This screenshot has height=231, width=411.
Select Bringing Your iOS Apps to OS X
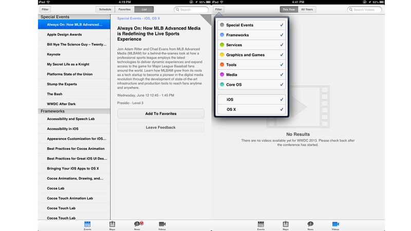point(74,169)
